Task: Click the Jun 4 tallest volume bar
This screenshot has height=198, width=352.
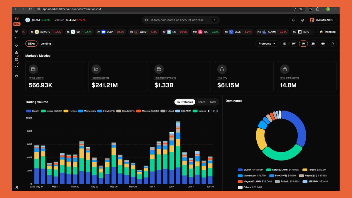Action: click(178, 153)
